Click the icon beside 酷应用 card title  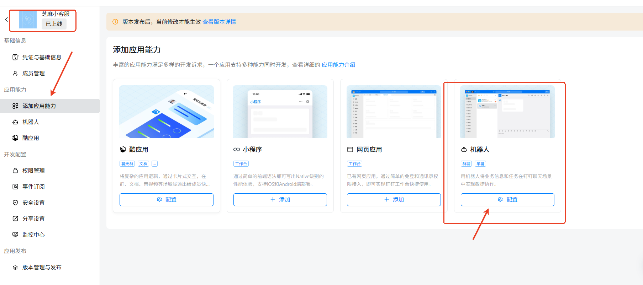123,150
